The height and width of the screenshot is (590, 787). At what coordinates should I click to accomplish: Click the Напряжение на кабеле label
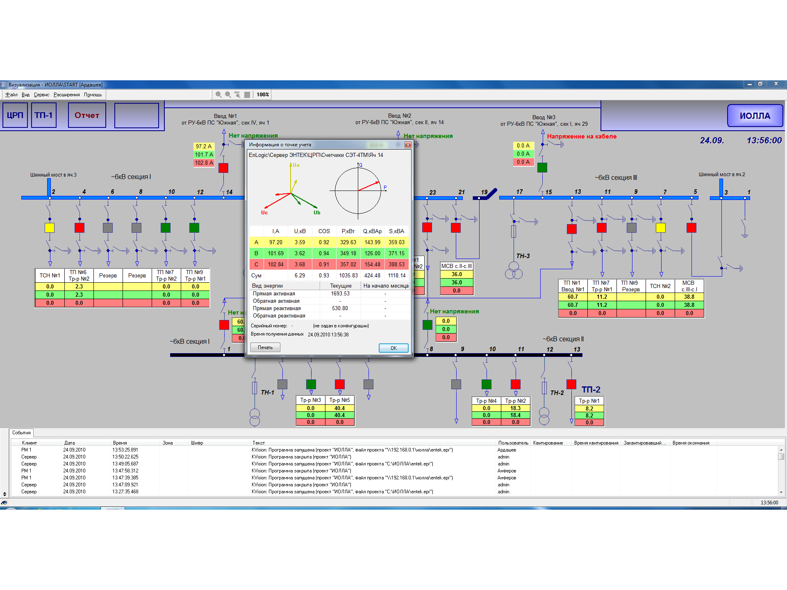click(x=582, y=136)
